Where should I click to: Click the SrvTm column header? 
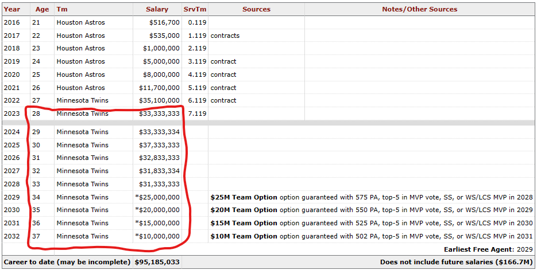pyautogui.click(x=195, y=9)
